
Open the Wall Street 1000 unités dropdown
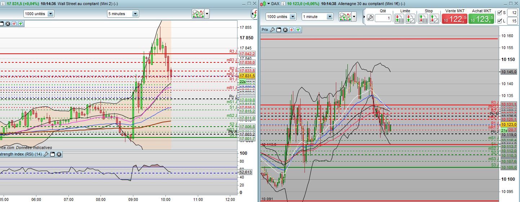click(x=39, y=14)
